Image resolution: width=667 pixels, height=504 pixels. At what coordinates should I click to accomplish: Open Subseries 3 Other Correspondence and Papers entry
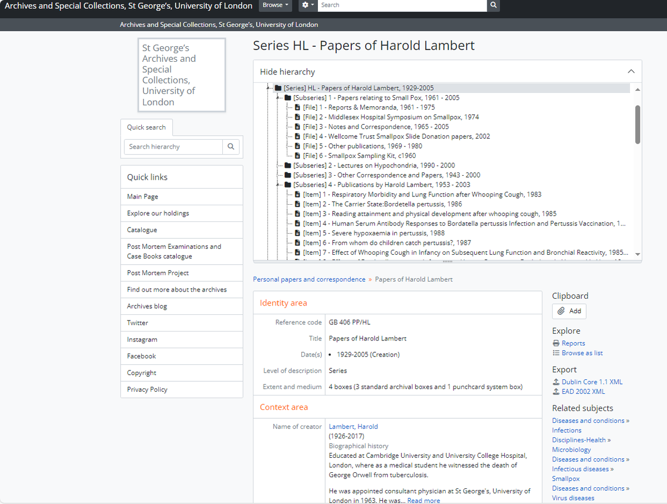[387, 175]
